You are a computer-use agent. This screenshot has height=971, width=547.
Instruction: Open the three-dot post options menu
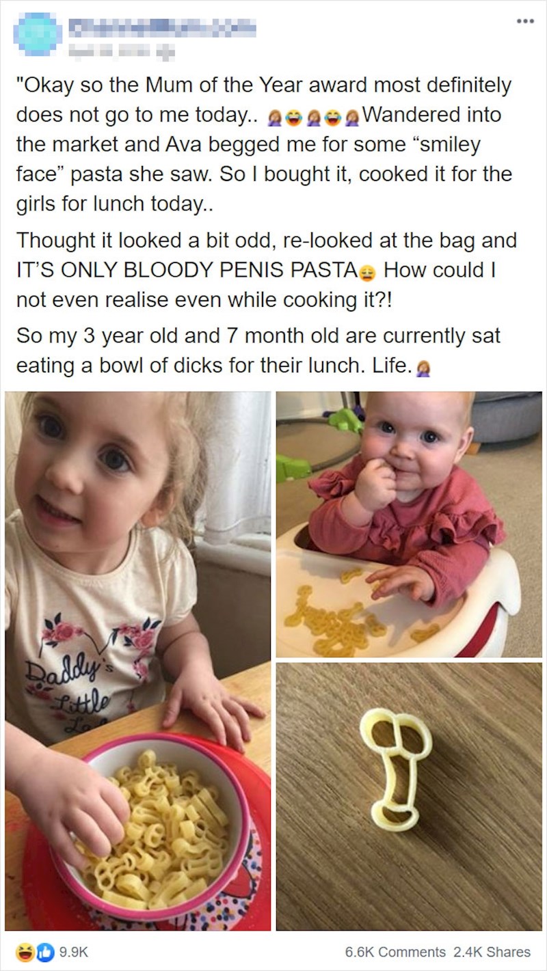pyautogui.click(x=524, y=20)
